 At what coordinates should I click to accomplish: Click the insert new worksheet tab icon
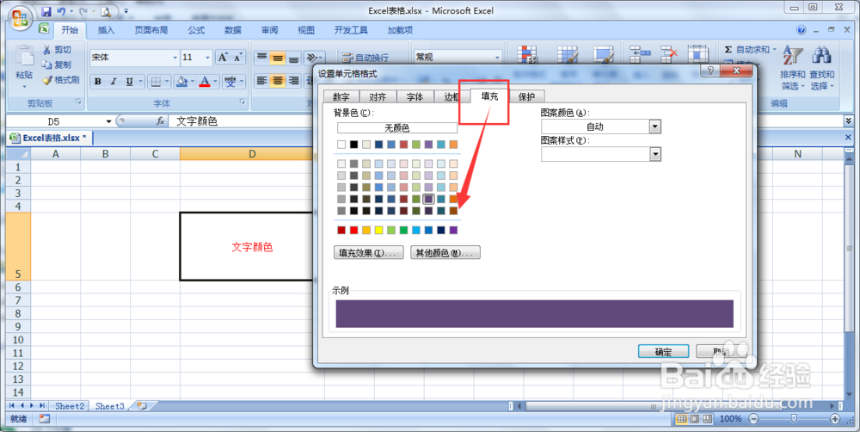[142, 405]
